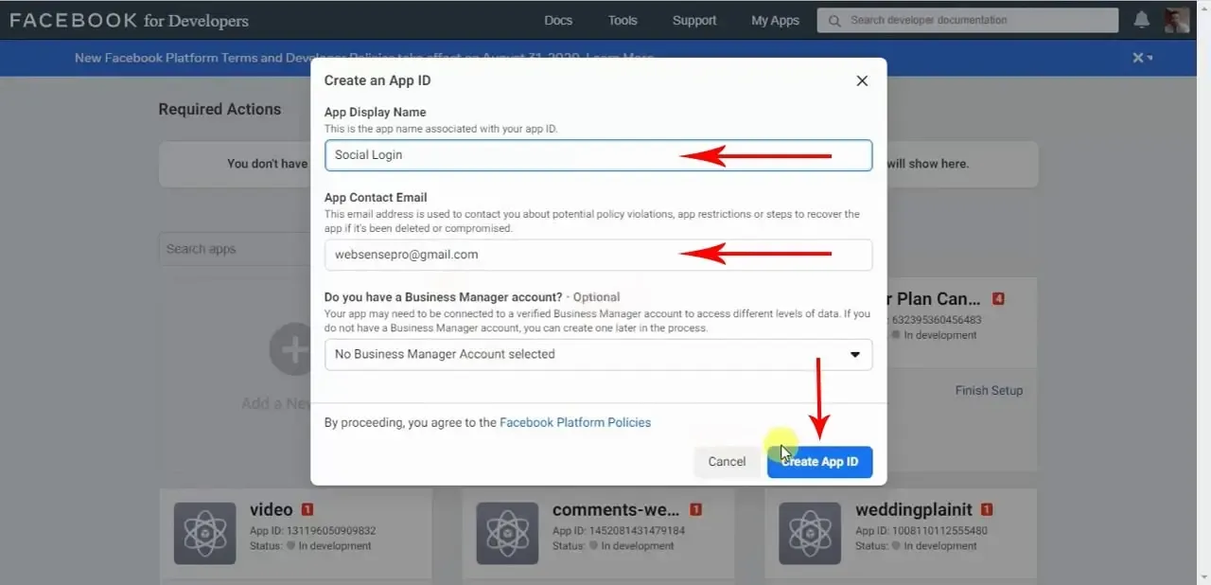Open the comments-we app icon
This screenshot has height=585, width=1211.
[x=507, y=533]
